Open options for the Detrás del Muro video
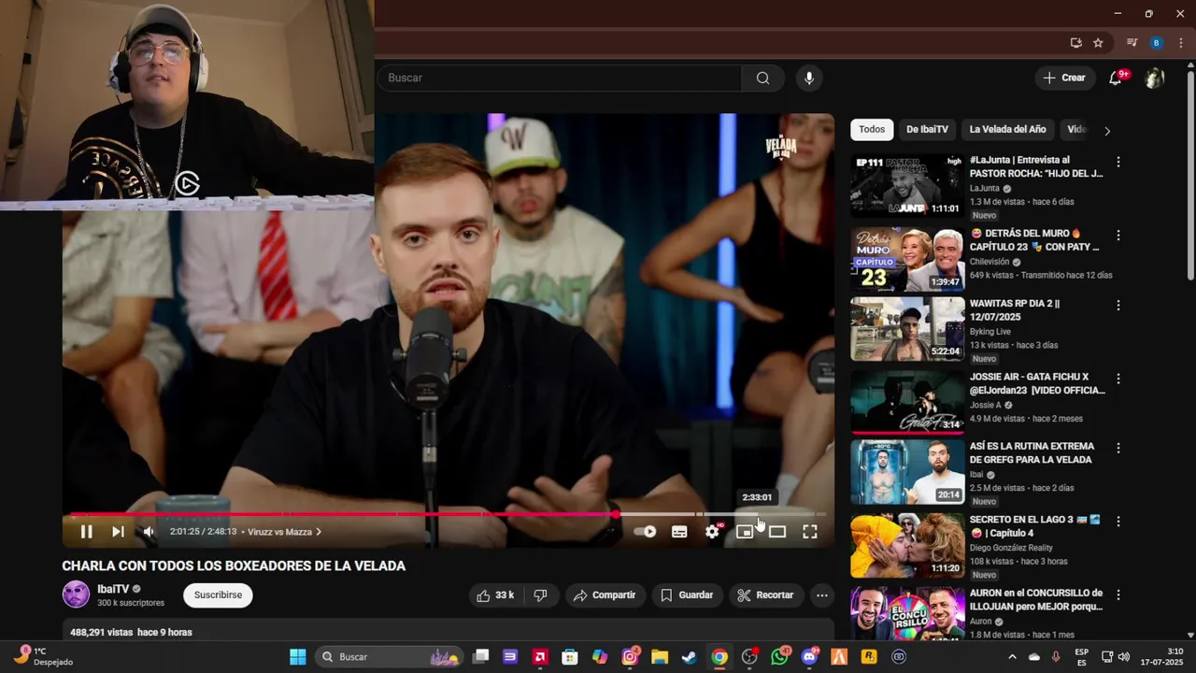 coord(1118,236)
